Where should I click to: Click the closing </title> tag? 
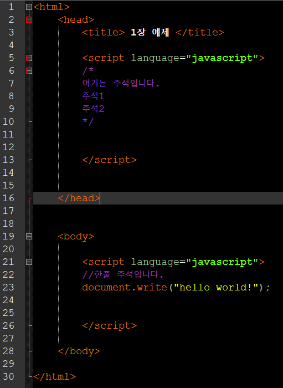[x=200, y=32]
